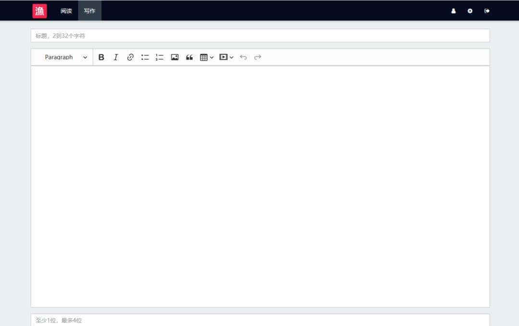The image size is (519, 326).
Task: Click inside the editor content area
Action: coord(260,186)
